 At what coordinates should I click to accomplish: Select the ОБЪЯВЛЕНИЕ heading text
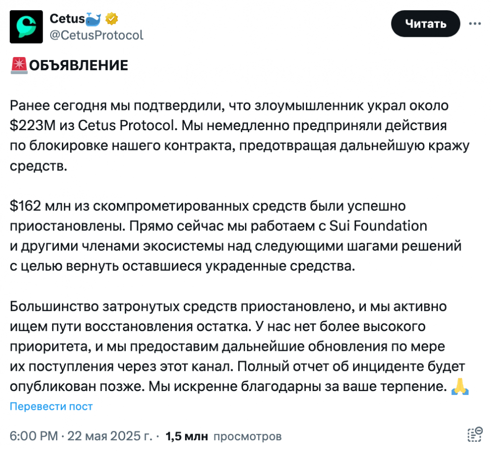tap(79, 65)
